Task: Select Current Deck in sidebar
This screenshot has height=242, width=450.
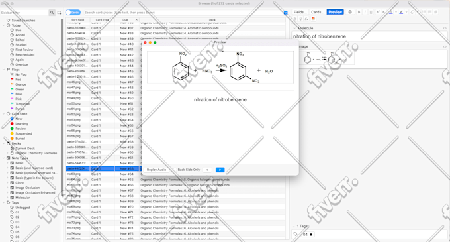Action: click(x=25, y=149)
